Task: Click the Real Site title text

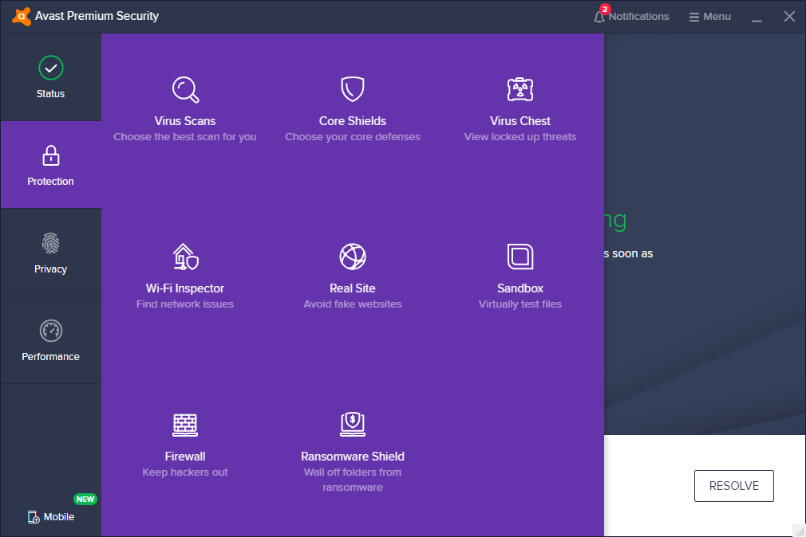Action: [x=353, y=288]
